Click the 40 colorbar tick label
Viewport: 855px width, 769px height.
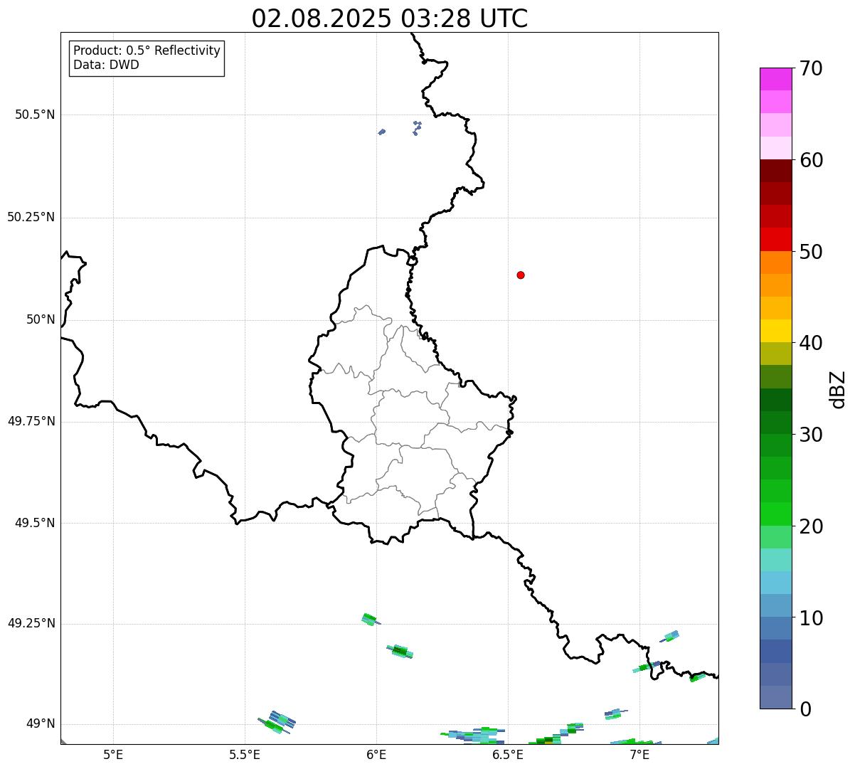[811, 343]
